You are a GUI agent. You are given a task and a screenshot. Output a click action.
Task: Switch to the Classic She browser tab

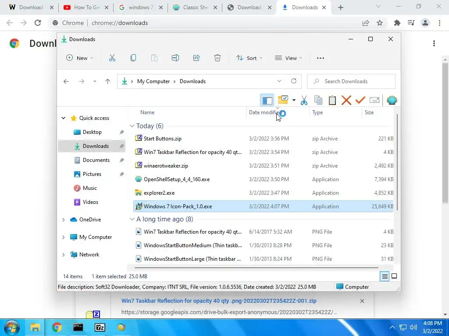click(x=195, y=7)
